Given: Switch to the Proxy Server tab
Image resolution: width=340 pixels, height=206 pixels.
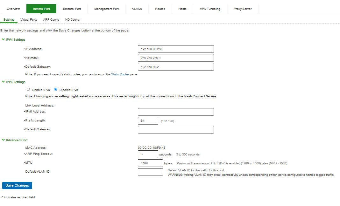Looking at the screenshot, I should pos(242,9).
